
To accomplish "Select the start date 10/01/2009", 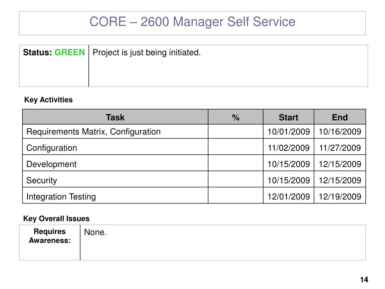I will [288, 131].
